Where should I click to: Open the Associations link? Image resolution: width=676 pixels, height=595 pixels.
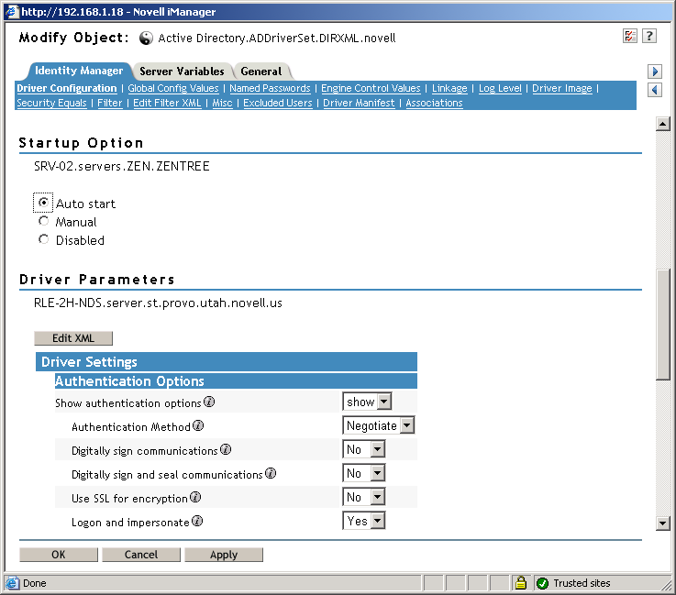pyautogui.click(x=434, y=103)
